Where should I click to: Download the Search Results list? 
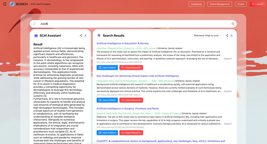[231, 36]
